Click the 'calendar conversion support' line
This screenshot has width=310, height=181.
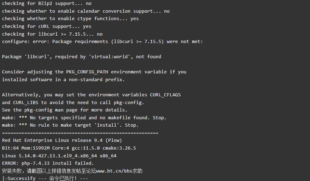86,11
